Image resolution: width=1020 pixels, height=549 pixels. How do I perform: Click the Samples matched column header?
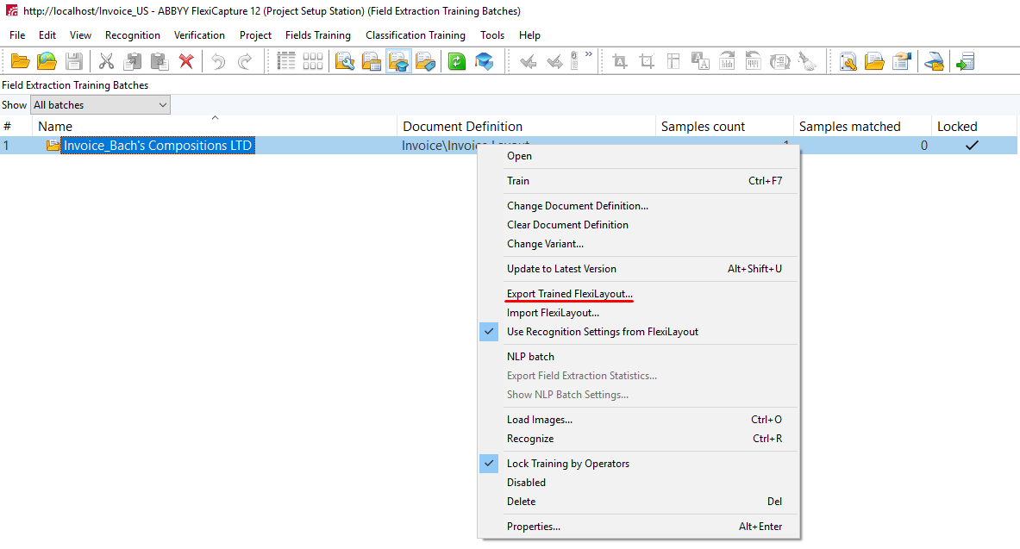click(x=862, y=126)
